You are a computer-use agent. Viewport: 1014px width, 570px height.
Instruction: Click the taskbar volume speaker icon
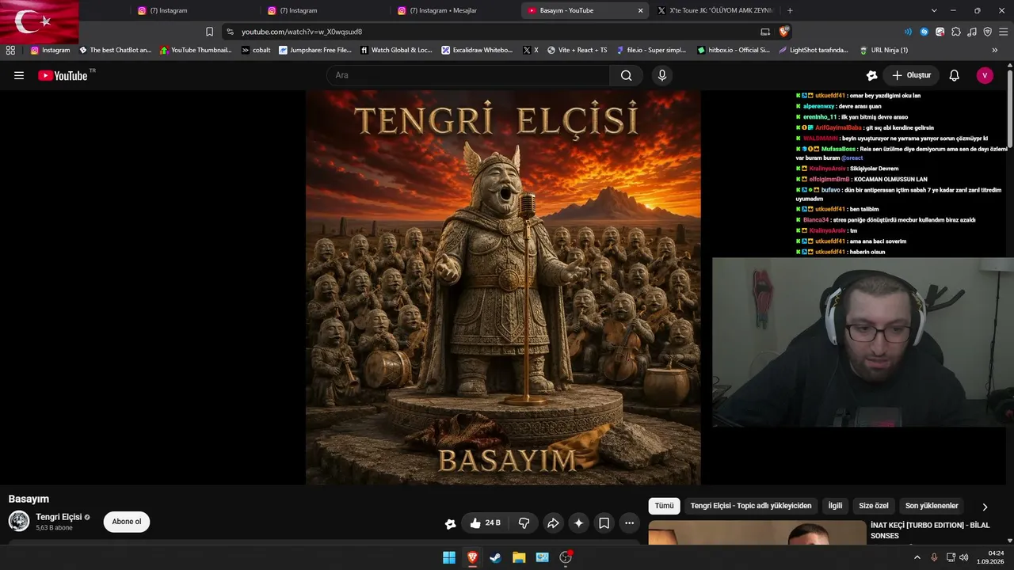pos(963,557)
